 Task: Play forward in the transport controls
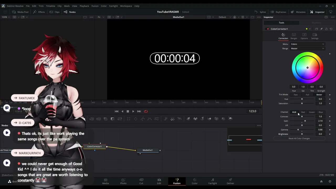(133, 111)
